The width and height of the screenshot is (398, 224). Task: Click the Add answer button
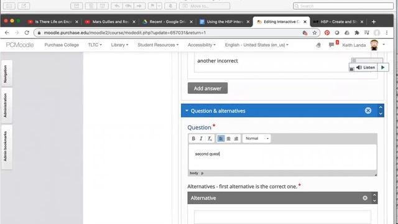(208, 88)
